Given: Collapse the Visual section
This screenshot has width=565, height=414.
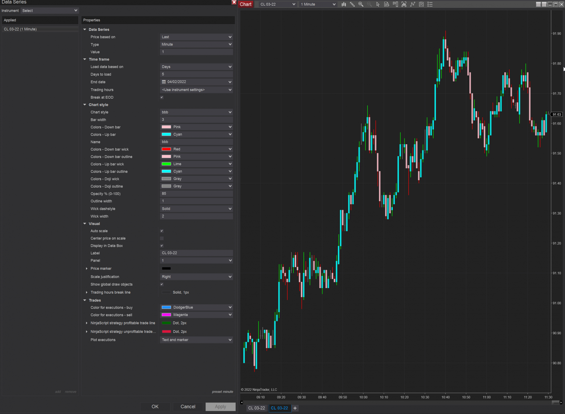Looking at the screenshot, I should click(85, 224).
